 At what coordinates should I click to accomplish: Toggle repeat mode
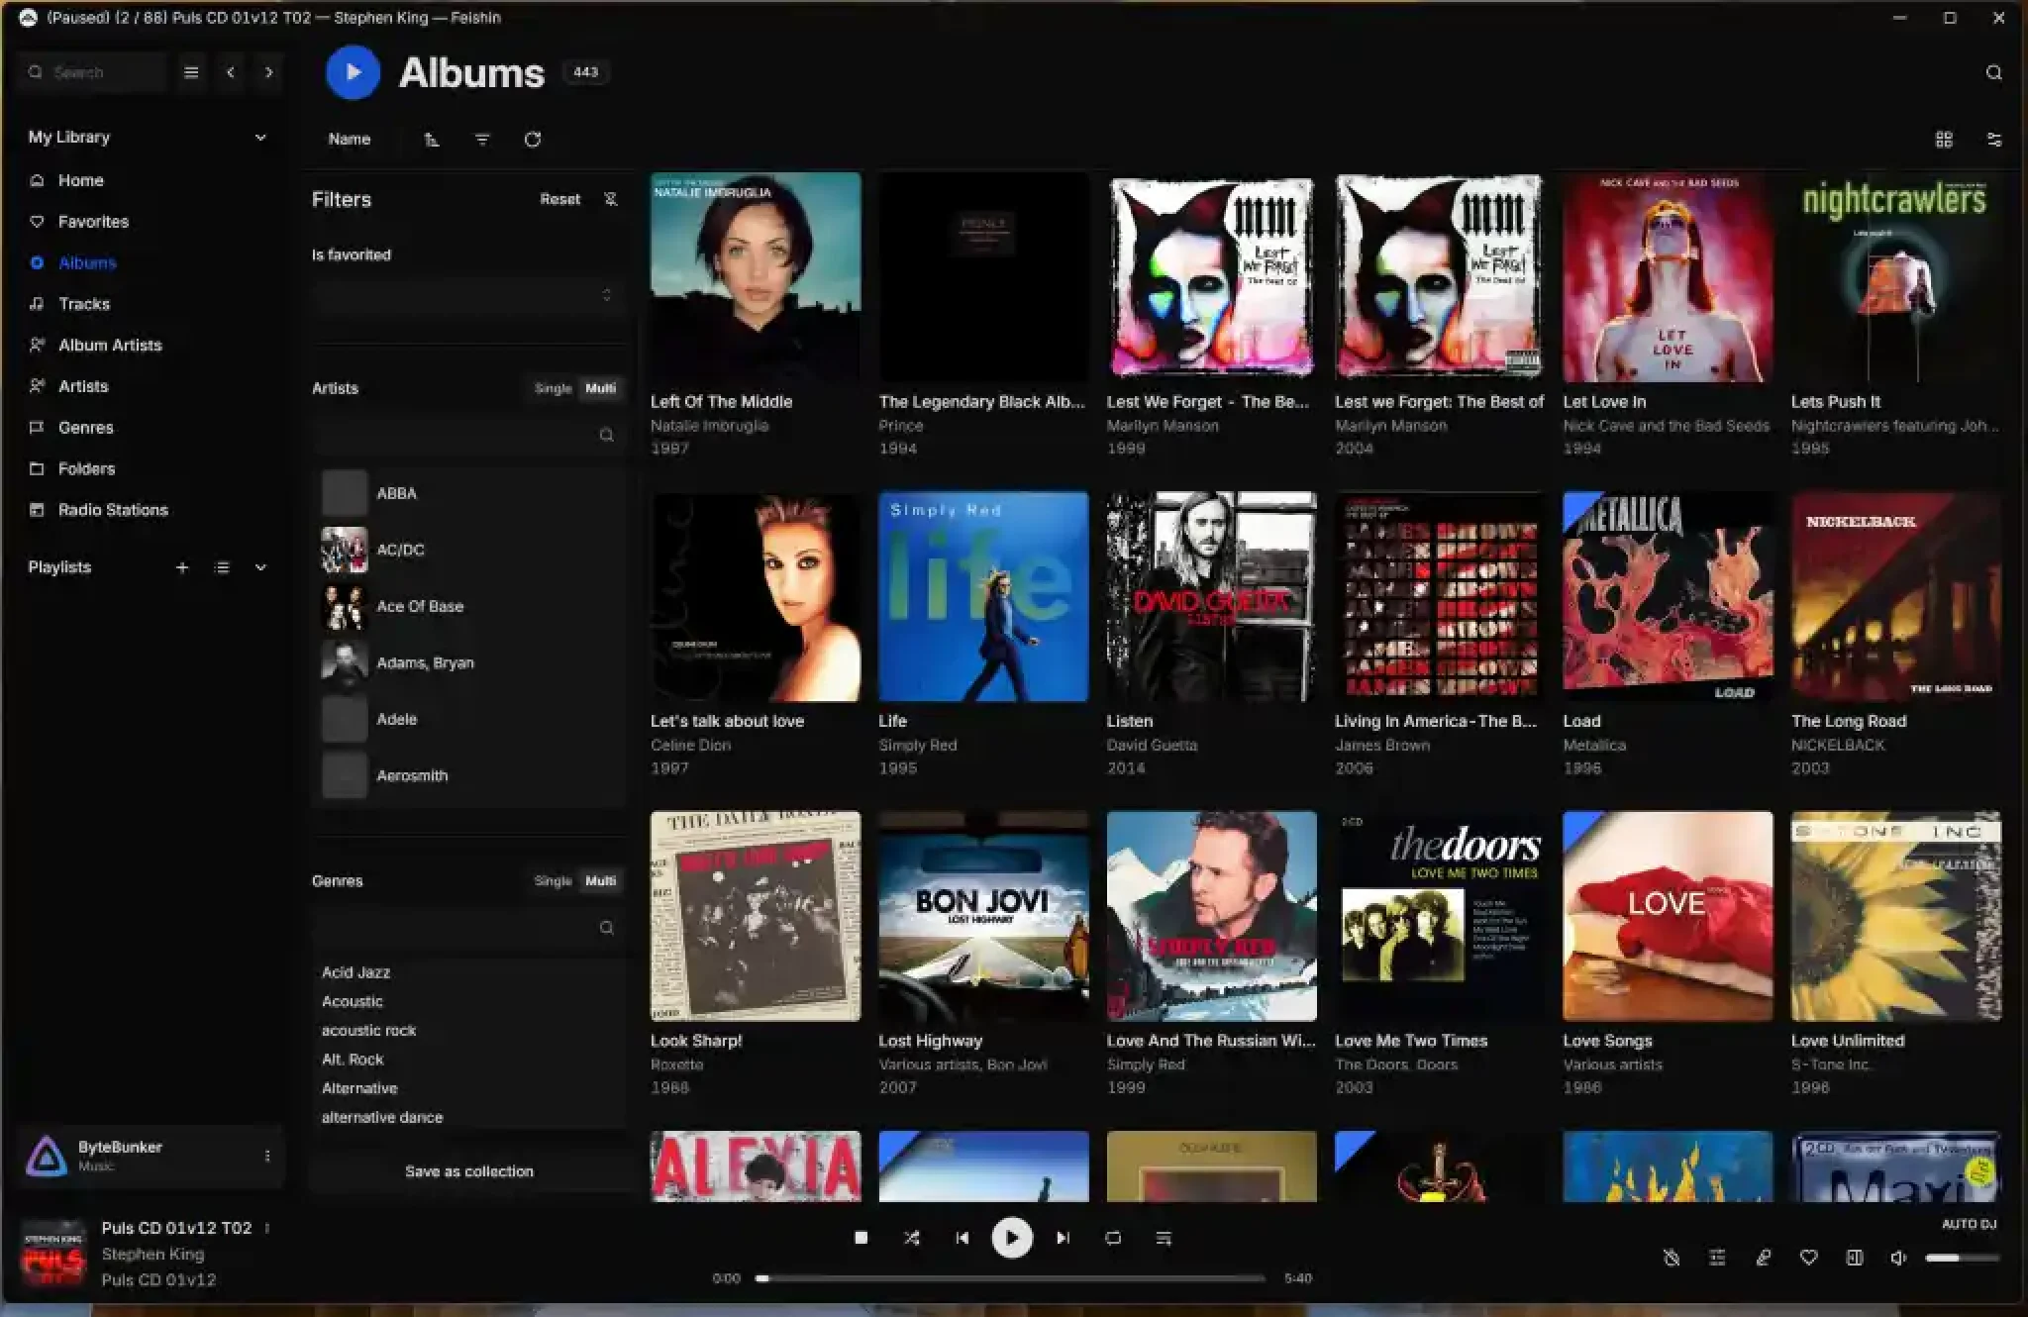tap(1113, 1238)
